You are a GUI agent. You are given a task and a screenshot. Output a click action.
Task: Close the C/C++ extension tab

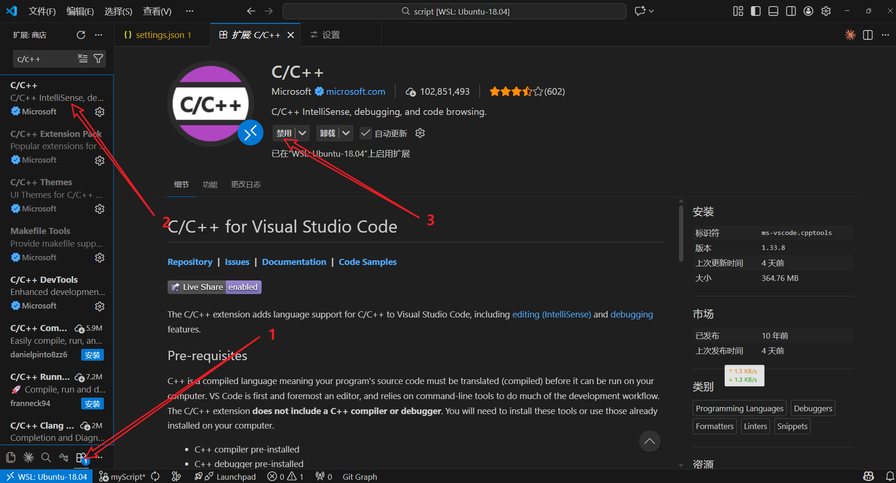(x=291, y=35)
